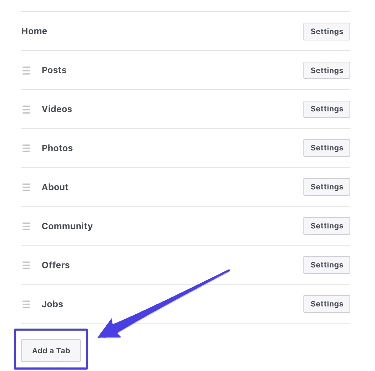Select the Jobs tab label

pos(52,304)
